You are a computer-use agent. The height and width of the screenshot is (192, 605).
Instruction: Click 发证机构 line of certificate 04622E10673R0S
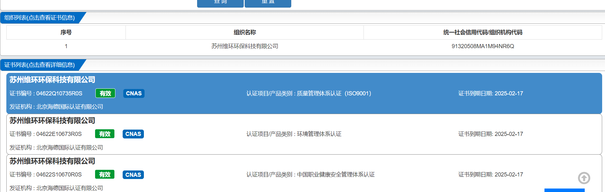click(56, 148)
